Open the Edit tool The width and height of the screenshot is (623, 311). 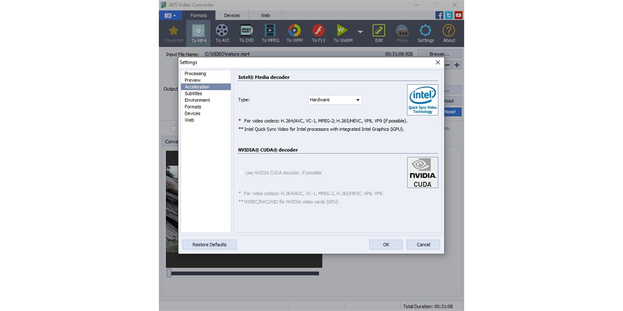378,33
